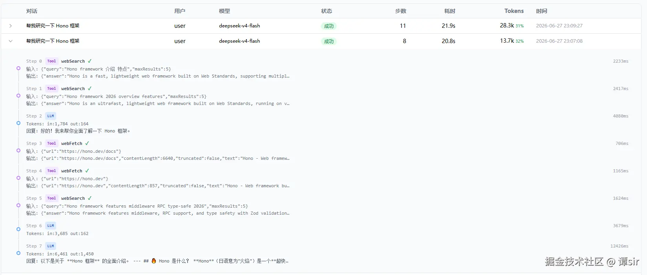
Task: Click the timeline dot for Step 1
Action: pyautogui.click(x=18, y=96)
